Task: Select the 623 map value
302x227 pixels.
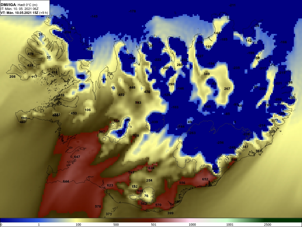Action: (x=110, y=185)
